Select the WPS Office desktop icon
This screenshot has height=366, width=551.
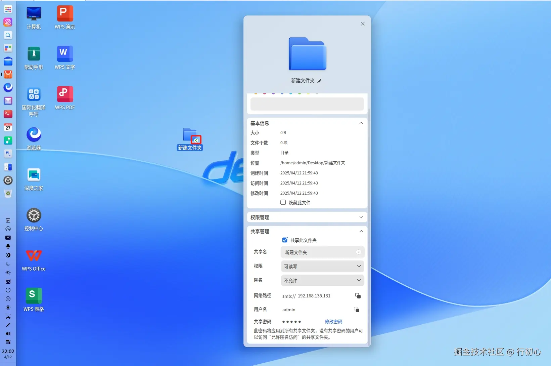click(x=34, y=260)
